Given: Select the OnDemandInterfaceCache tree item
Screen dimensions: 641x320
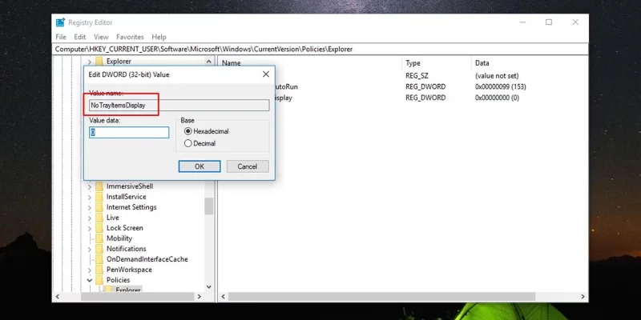Looking at the screenshot, I should (147, 259).
